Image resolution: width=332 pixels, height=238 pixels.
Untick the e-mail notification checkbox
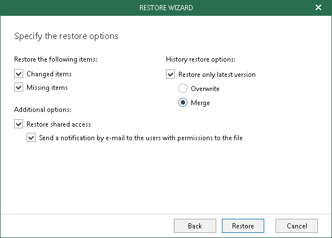click(31, 138)
